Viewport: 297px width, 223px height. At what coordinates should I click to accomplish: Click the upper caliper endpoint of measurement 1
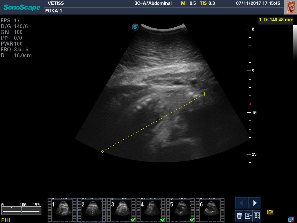click(x=204, y=94)
